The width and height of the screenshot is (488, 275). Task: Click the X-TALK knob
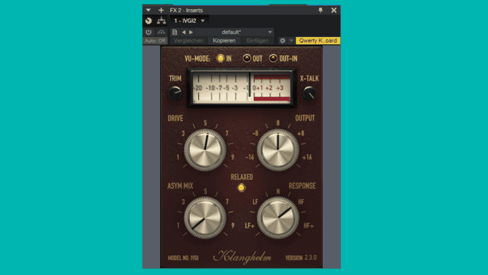tap(309, 93)
